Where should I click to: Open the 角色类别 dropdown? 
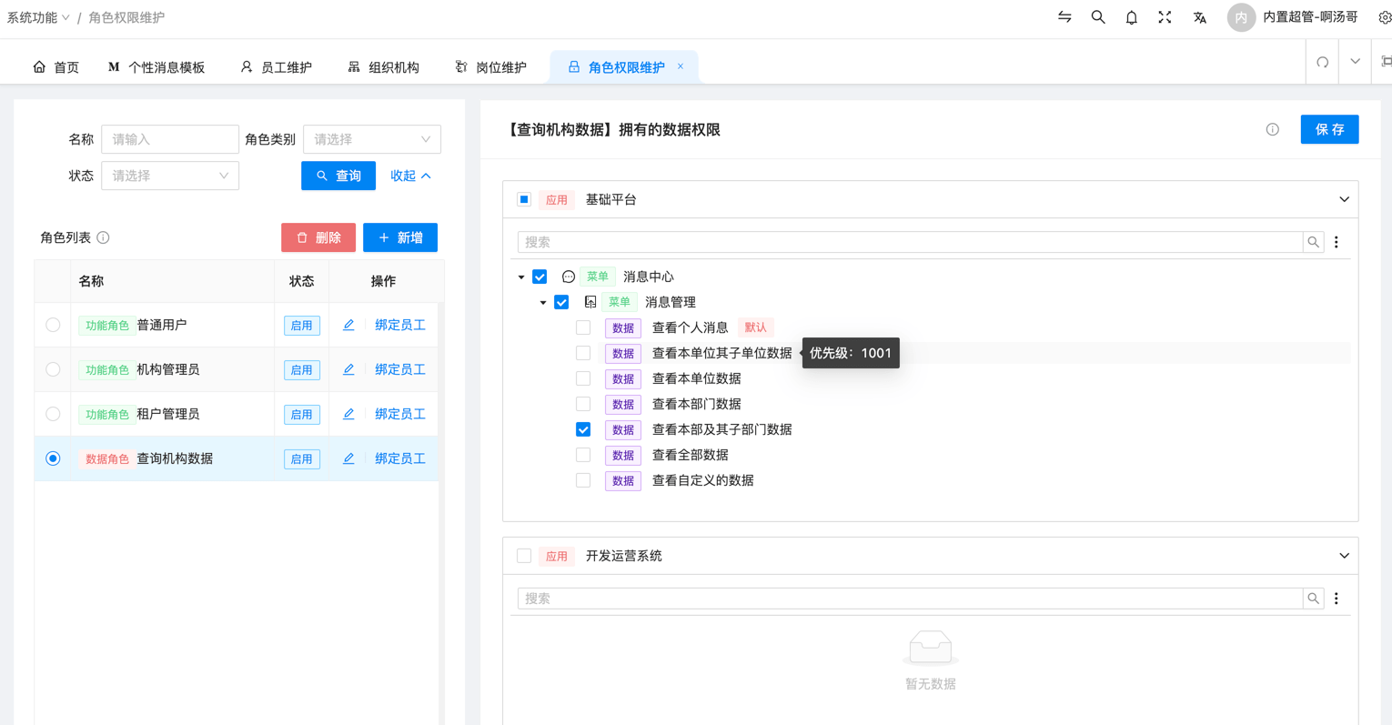(x=371, y=139)
